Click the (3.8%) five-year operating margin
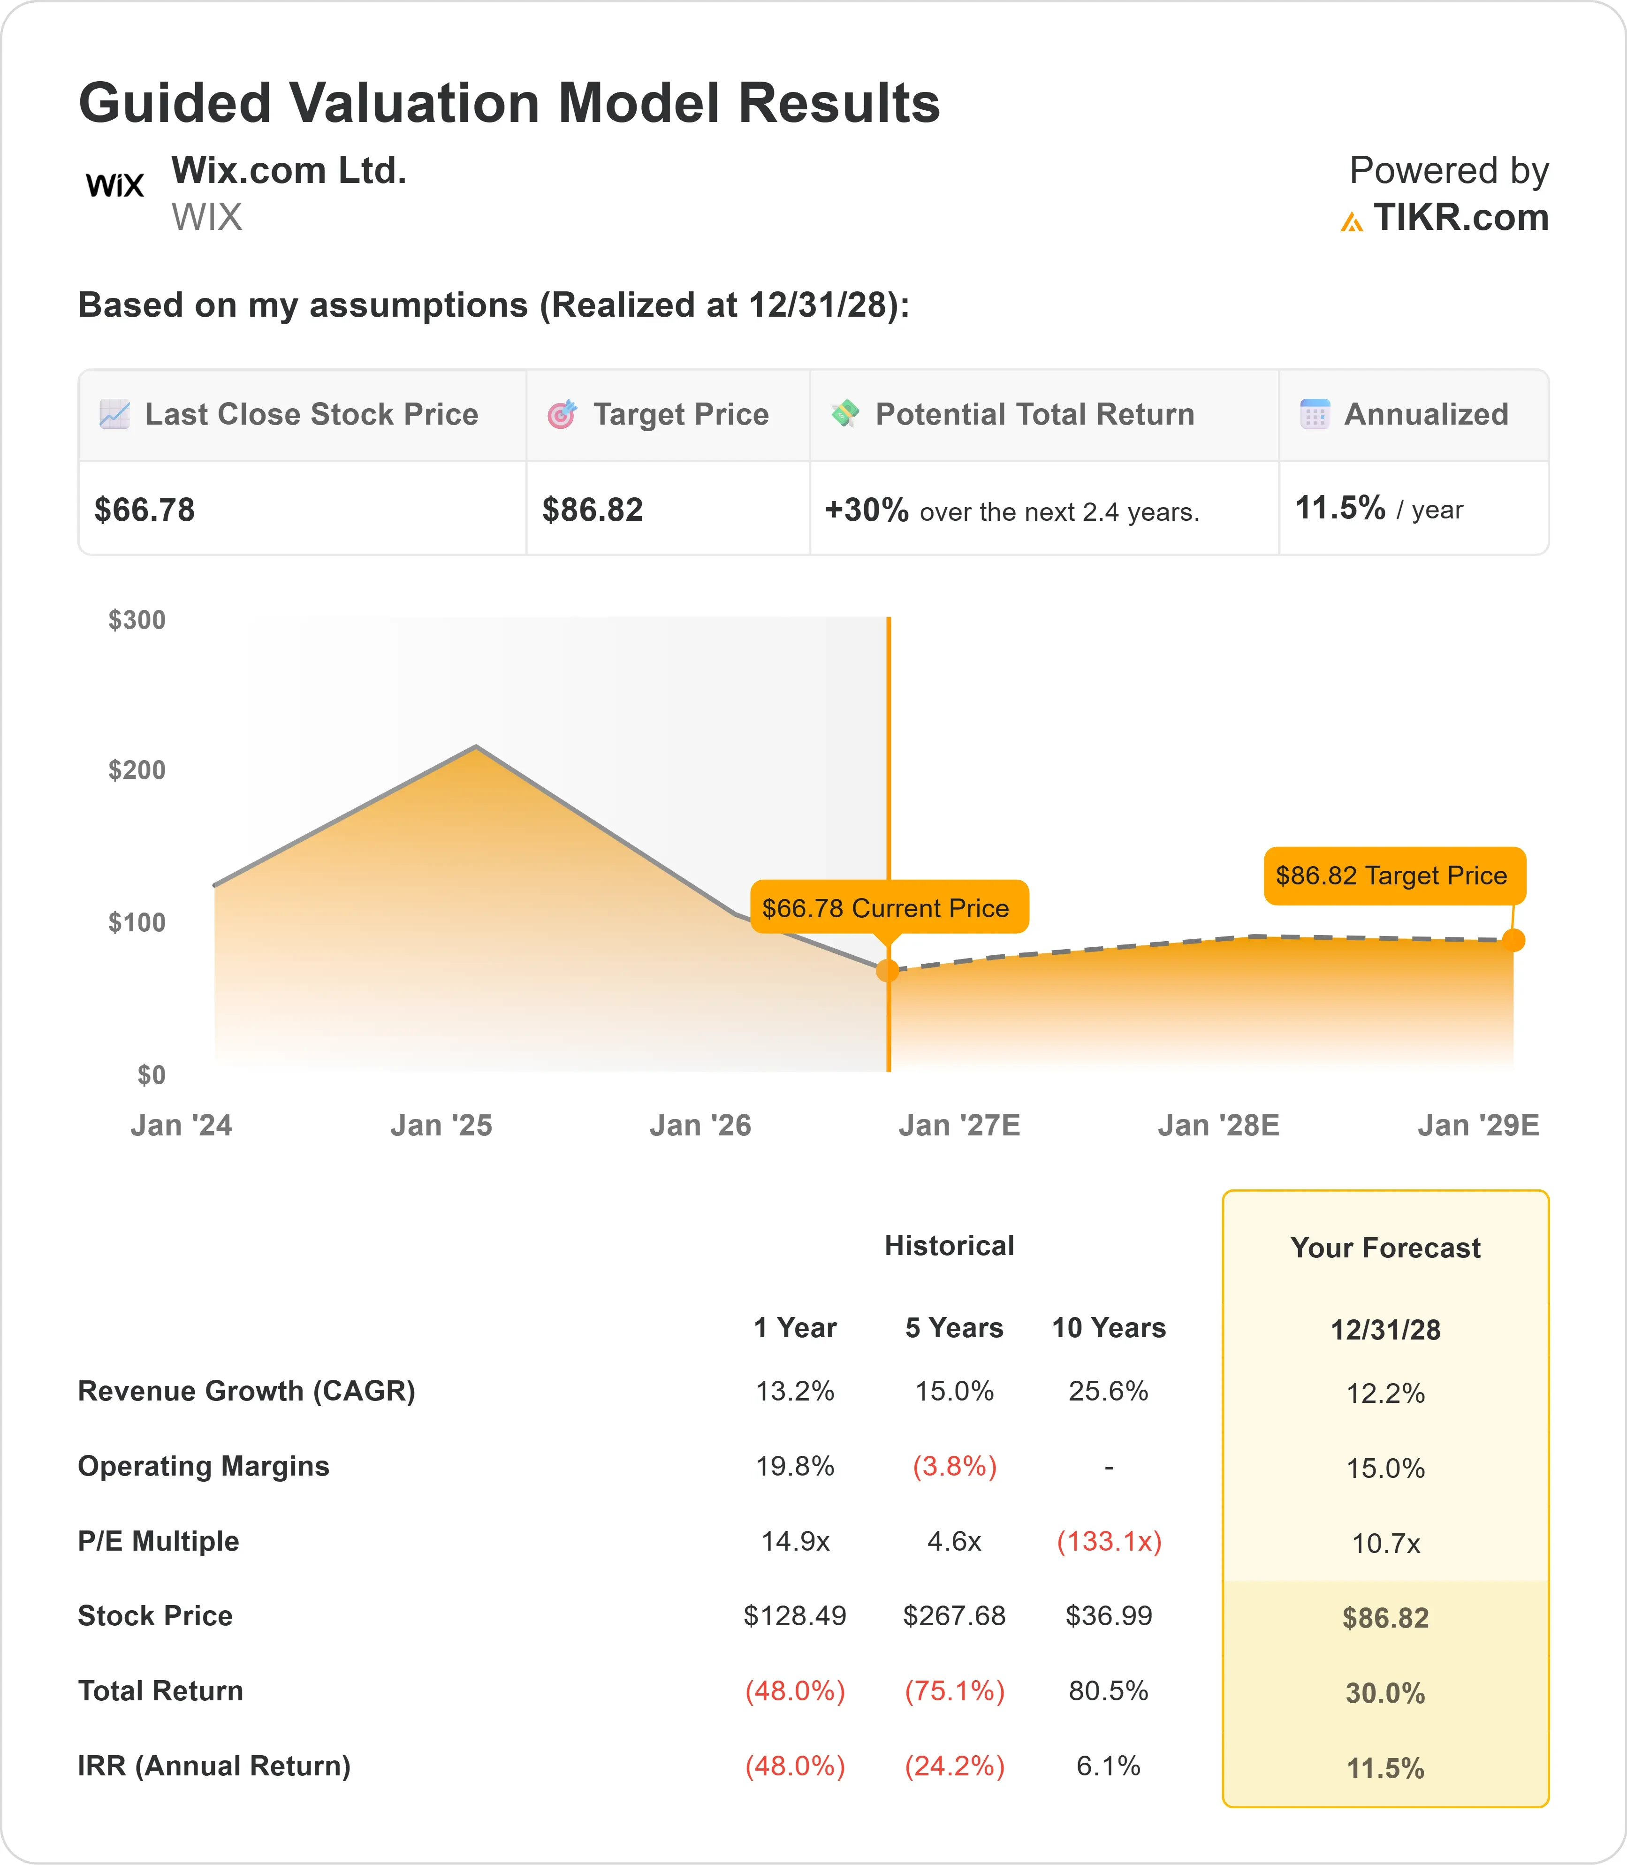This screenshot has width=1627, height=1865. point(954,1466)
